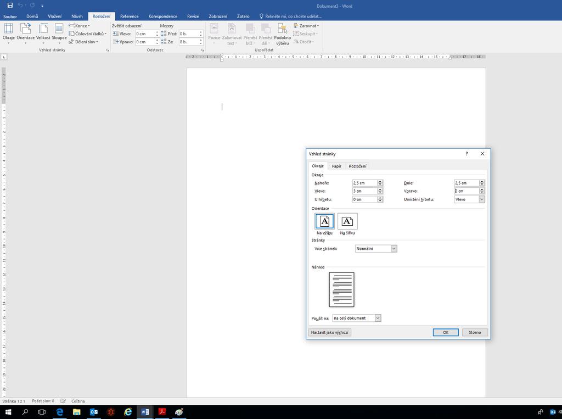562x419 pixels.
Task: Open Adobe Acrobat from the taskbar
Action: pyautogui.click(x=162, y=412)
